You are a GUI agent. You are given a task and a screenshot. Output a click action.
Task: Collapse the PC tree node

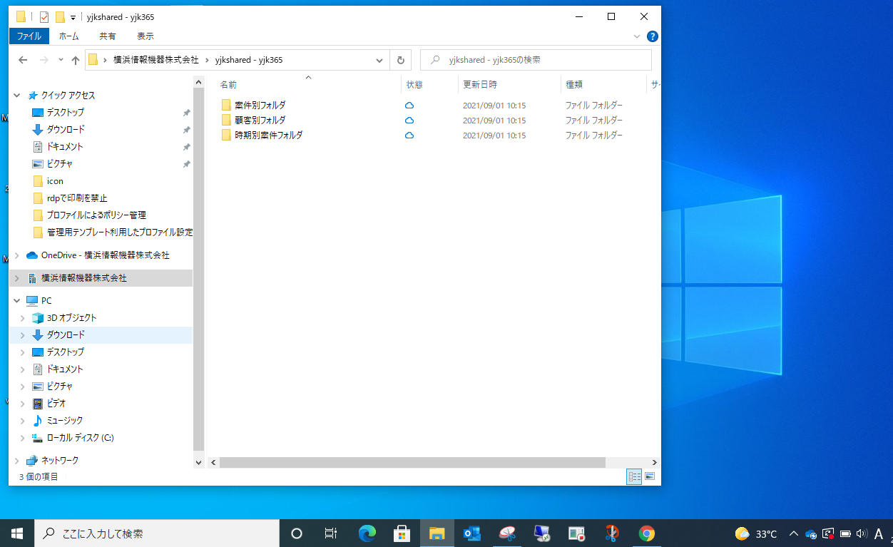16,301
